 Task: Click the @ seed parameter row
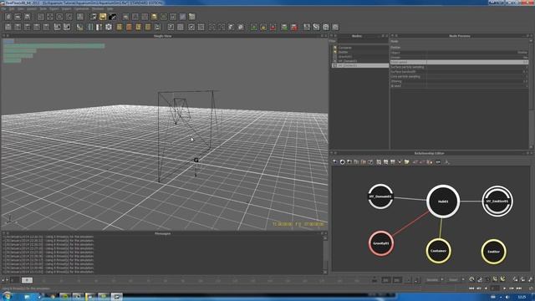pos(459,86)
